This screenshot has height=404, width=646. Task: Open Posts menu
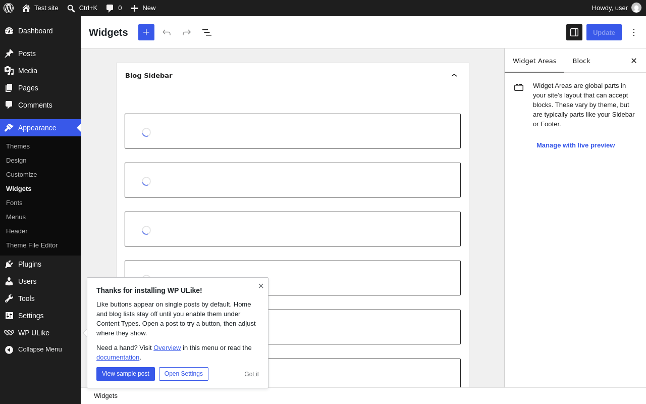40,54
